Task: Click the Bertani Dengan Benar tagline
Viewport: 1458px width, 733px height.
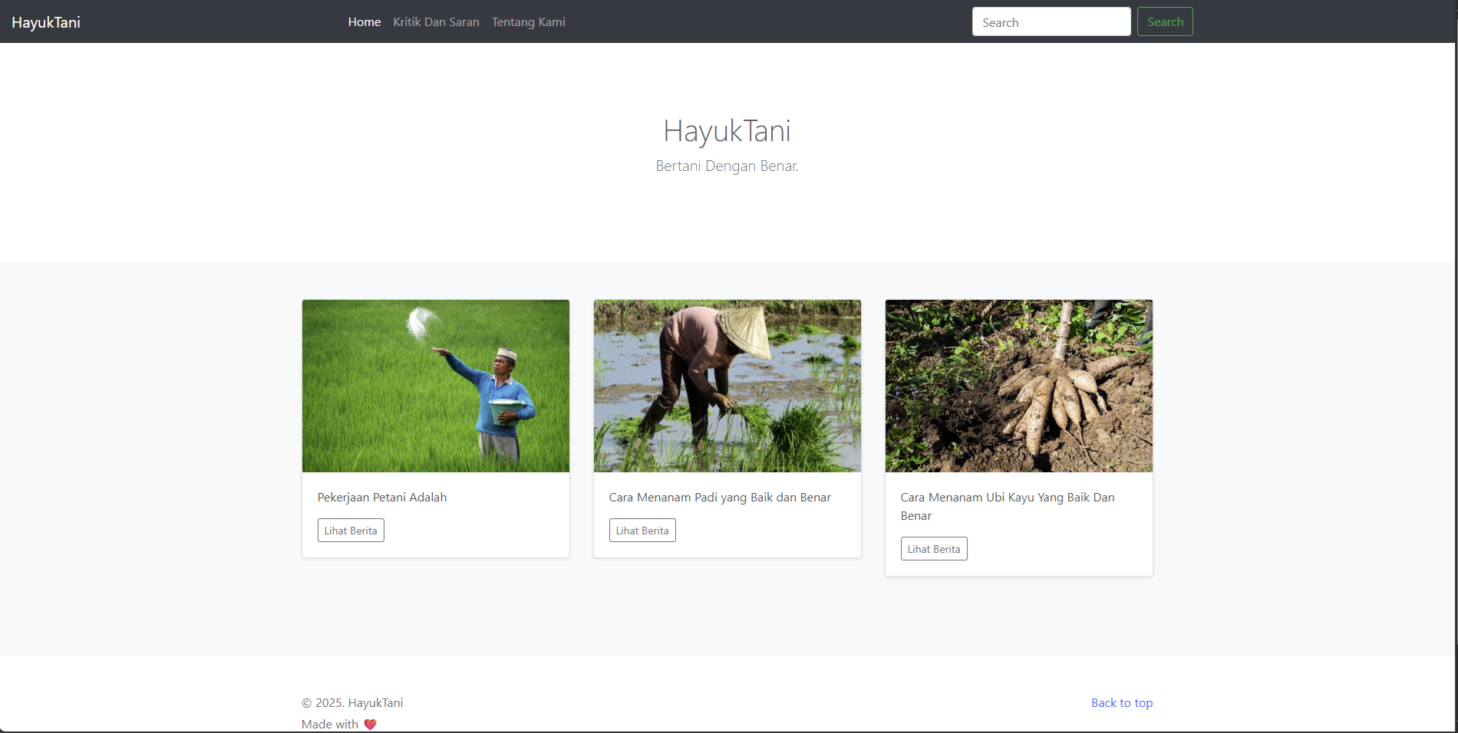Action: click(727, 166)
